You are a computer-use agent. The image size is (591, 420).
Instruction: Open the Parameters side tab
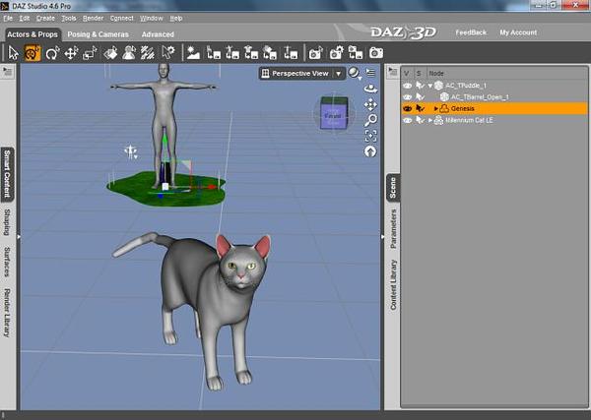pos(393,229)
